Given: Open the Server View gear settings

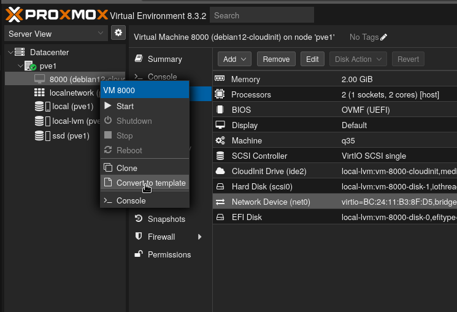Looking at the screenshot, I should (x=118, y=32).
